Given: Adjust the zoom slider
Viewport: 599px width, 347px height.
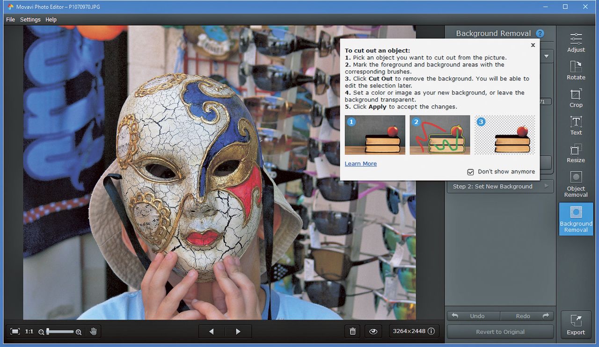Looking at the screenshot, I should (x=60, y=332).
